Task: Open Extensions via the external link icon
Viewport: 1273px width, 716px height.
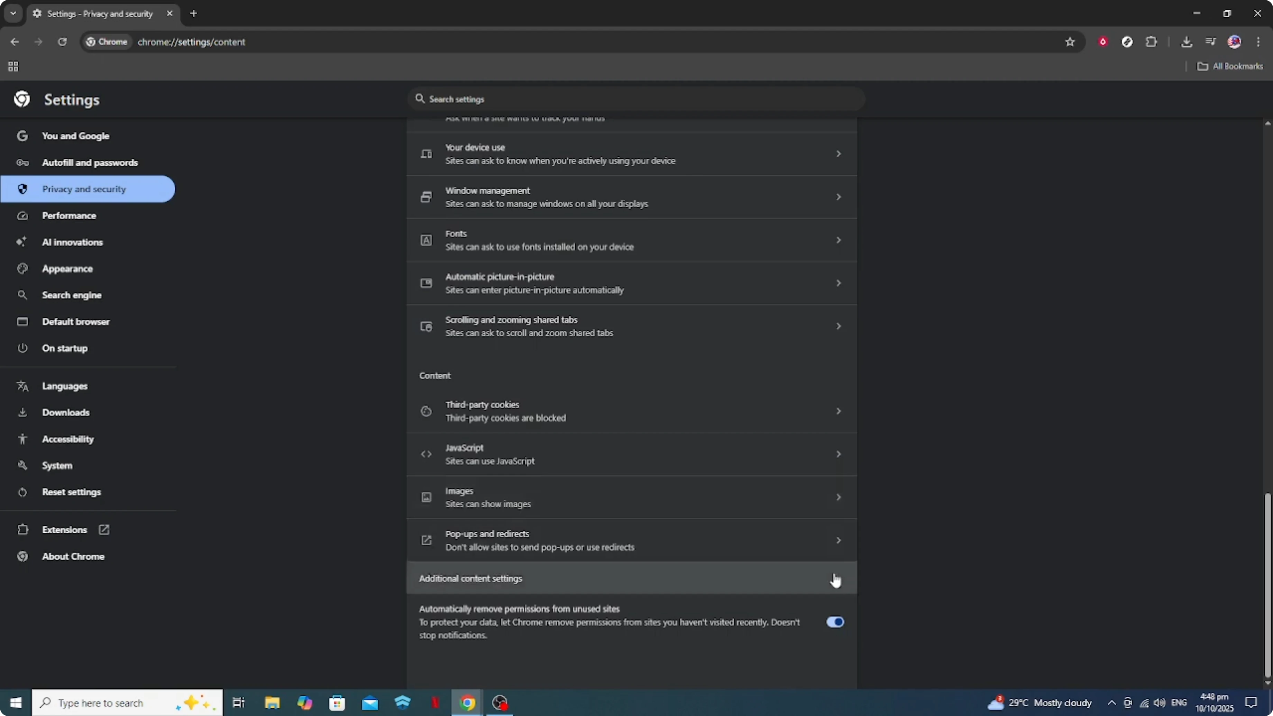Action: pyautogui.click(x=104, y=529)
